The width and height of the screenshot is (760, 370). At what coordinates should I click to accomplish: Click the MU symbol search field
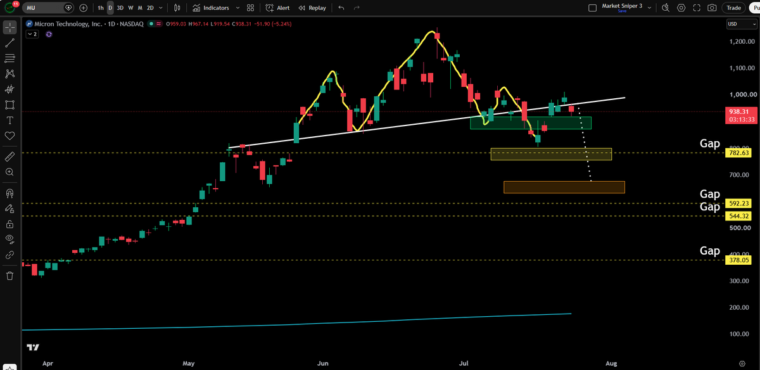click(49, 8)
